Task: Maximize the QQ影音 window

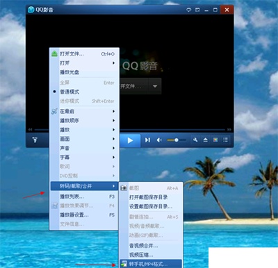Action: [x=215, y=10]
